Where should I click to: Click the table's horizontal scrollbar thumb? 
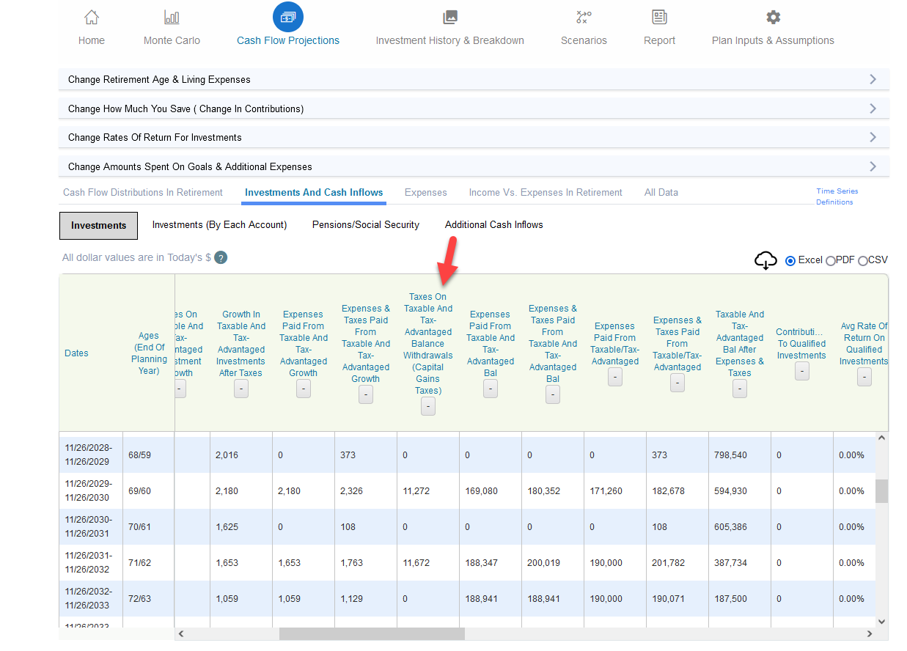372,633
